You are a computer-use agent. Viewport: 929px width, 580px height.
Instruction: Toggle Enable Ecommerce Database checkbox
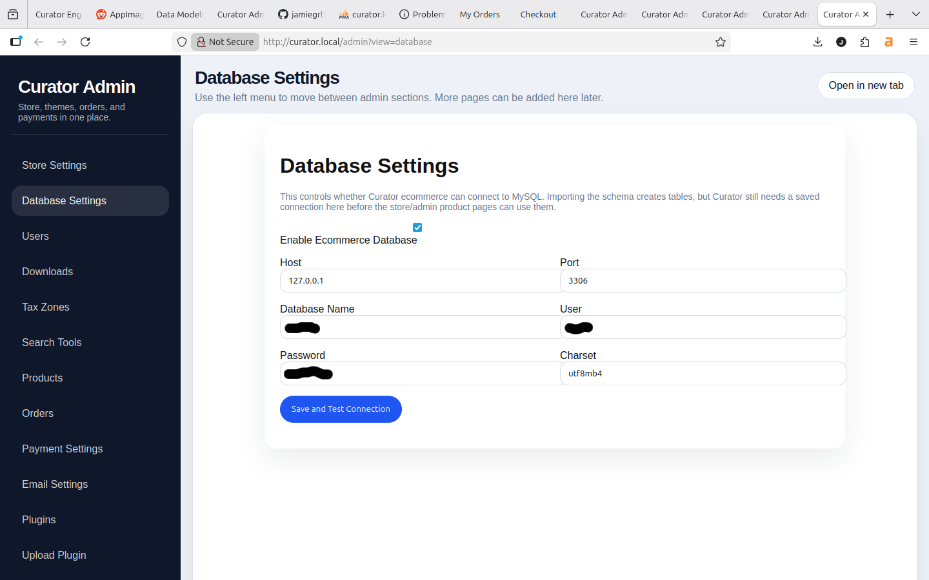click(417, 227)
